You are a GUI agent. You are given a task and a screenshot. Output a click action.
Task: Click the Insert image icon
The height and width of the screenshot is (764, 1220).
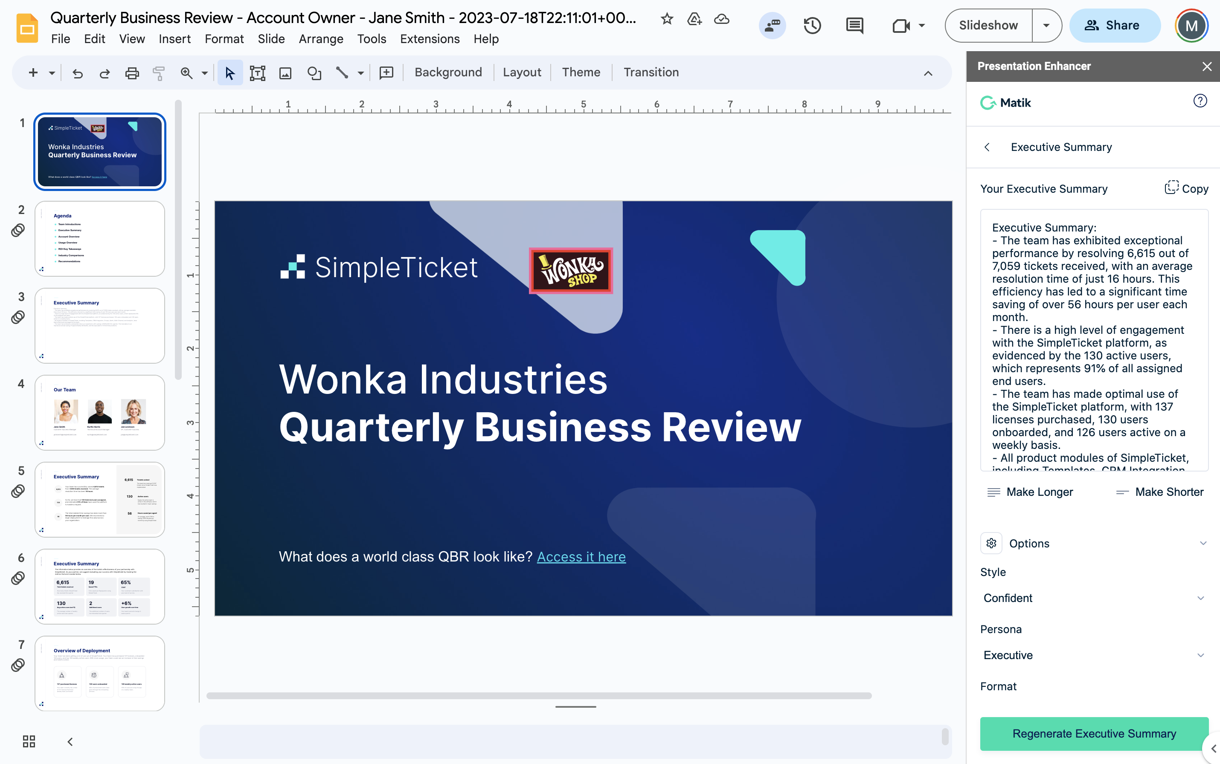[285, 73]
